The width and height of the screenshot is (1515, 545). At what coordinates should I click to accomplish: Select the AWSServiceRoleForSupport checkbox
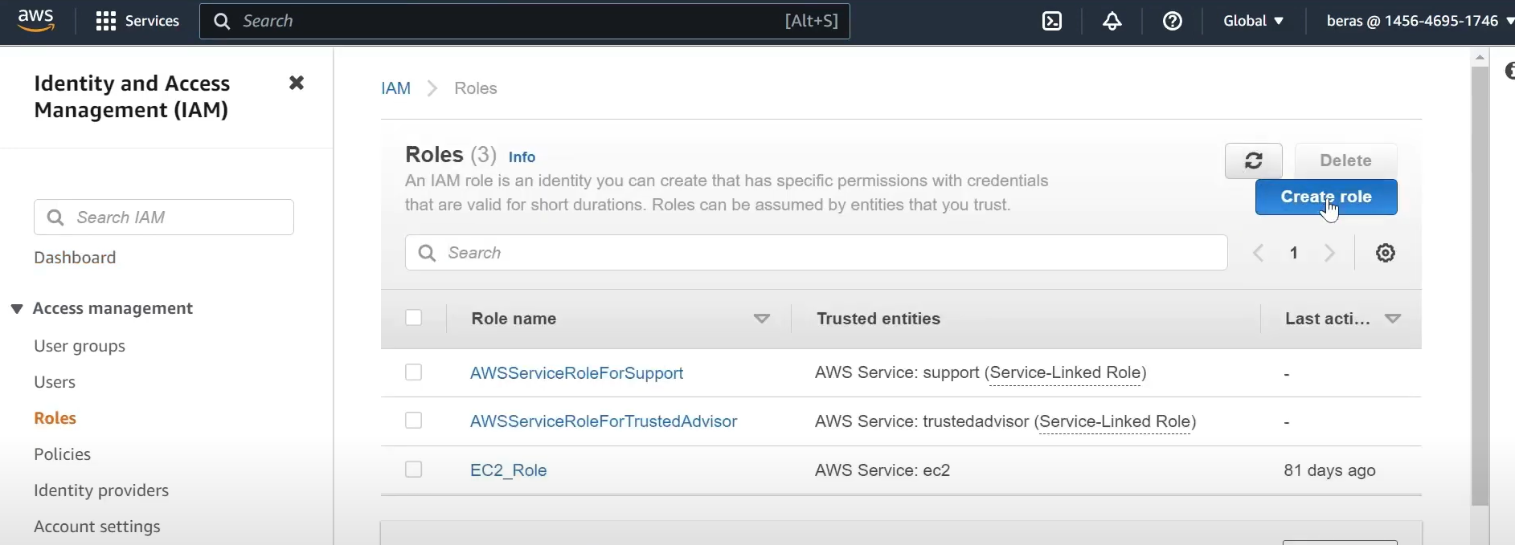(414, 372)
